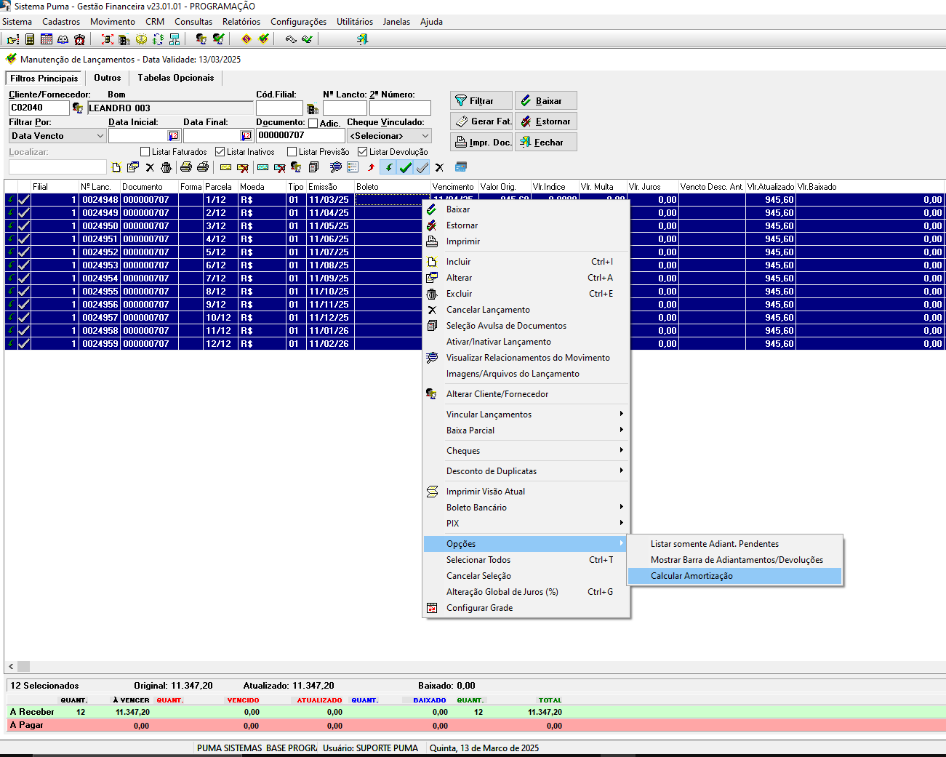Open the calendar icon in the top toolbar
This screenshot has height=757, width=946.
click(x=47, y=39)
